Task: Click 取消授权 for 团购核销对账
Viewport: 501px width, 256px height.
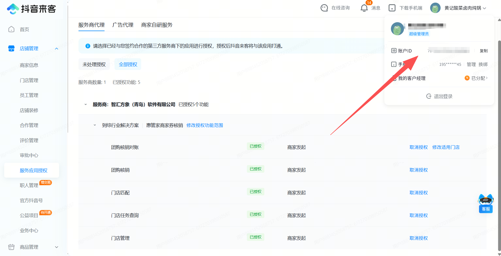Action: click(418, 147)
